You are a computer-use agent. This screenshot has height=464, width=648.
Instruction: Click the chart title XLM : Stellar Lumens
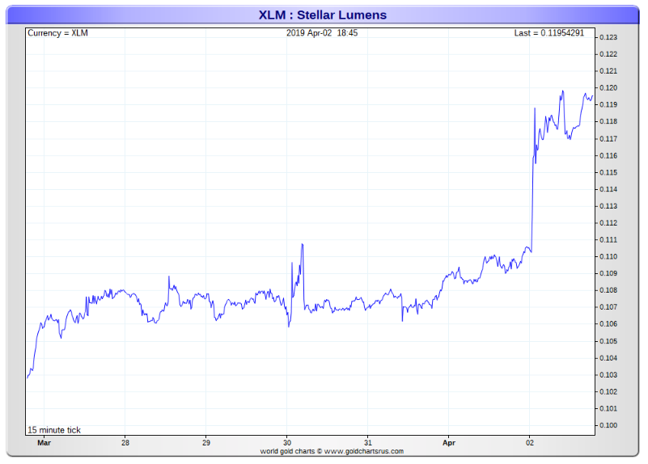323,15
